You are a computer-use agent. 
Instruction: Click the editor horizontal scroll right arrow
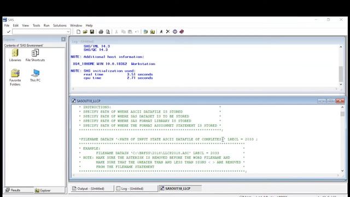tap(338, 175)
